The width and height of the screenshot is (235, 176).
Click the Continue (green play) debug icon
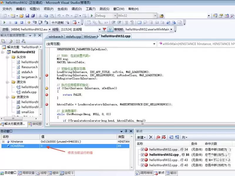pos(4,22)
